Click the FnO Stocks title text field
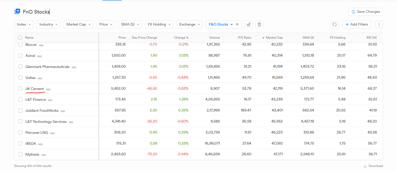This screenshot has height=171, width=397. point(36,12)
